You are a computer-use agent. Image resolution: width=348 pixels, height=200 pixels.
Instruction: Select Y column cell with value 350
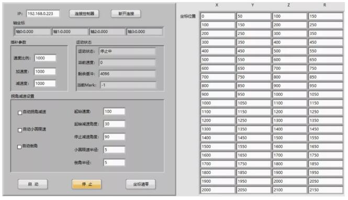coord(253,42)
